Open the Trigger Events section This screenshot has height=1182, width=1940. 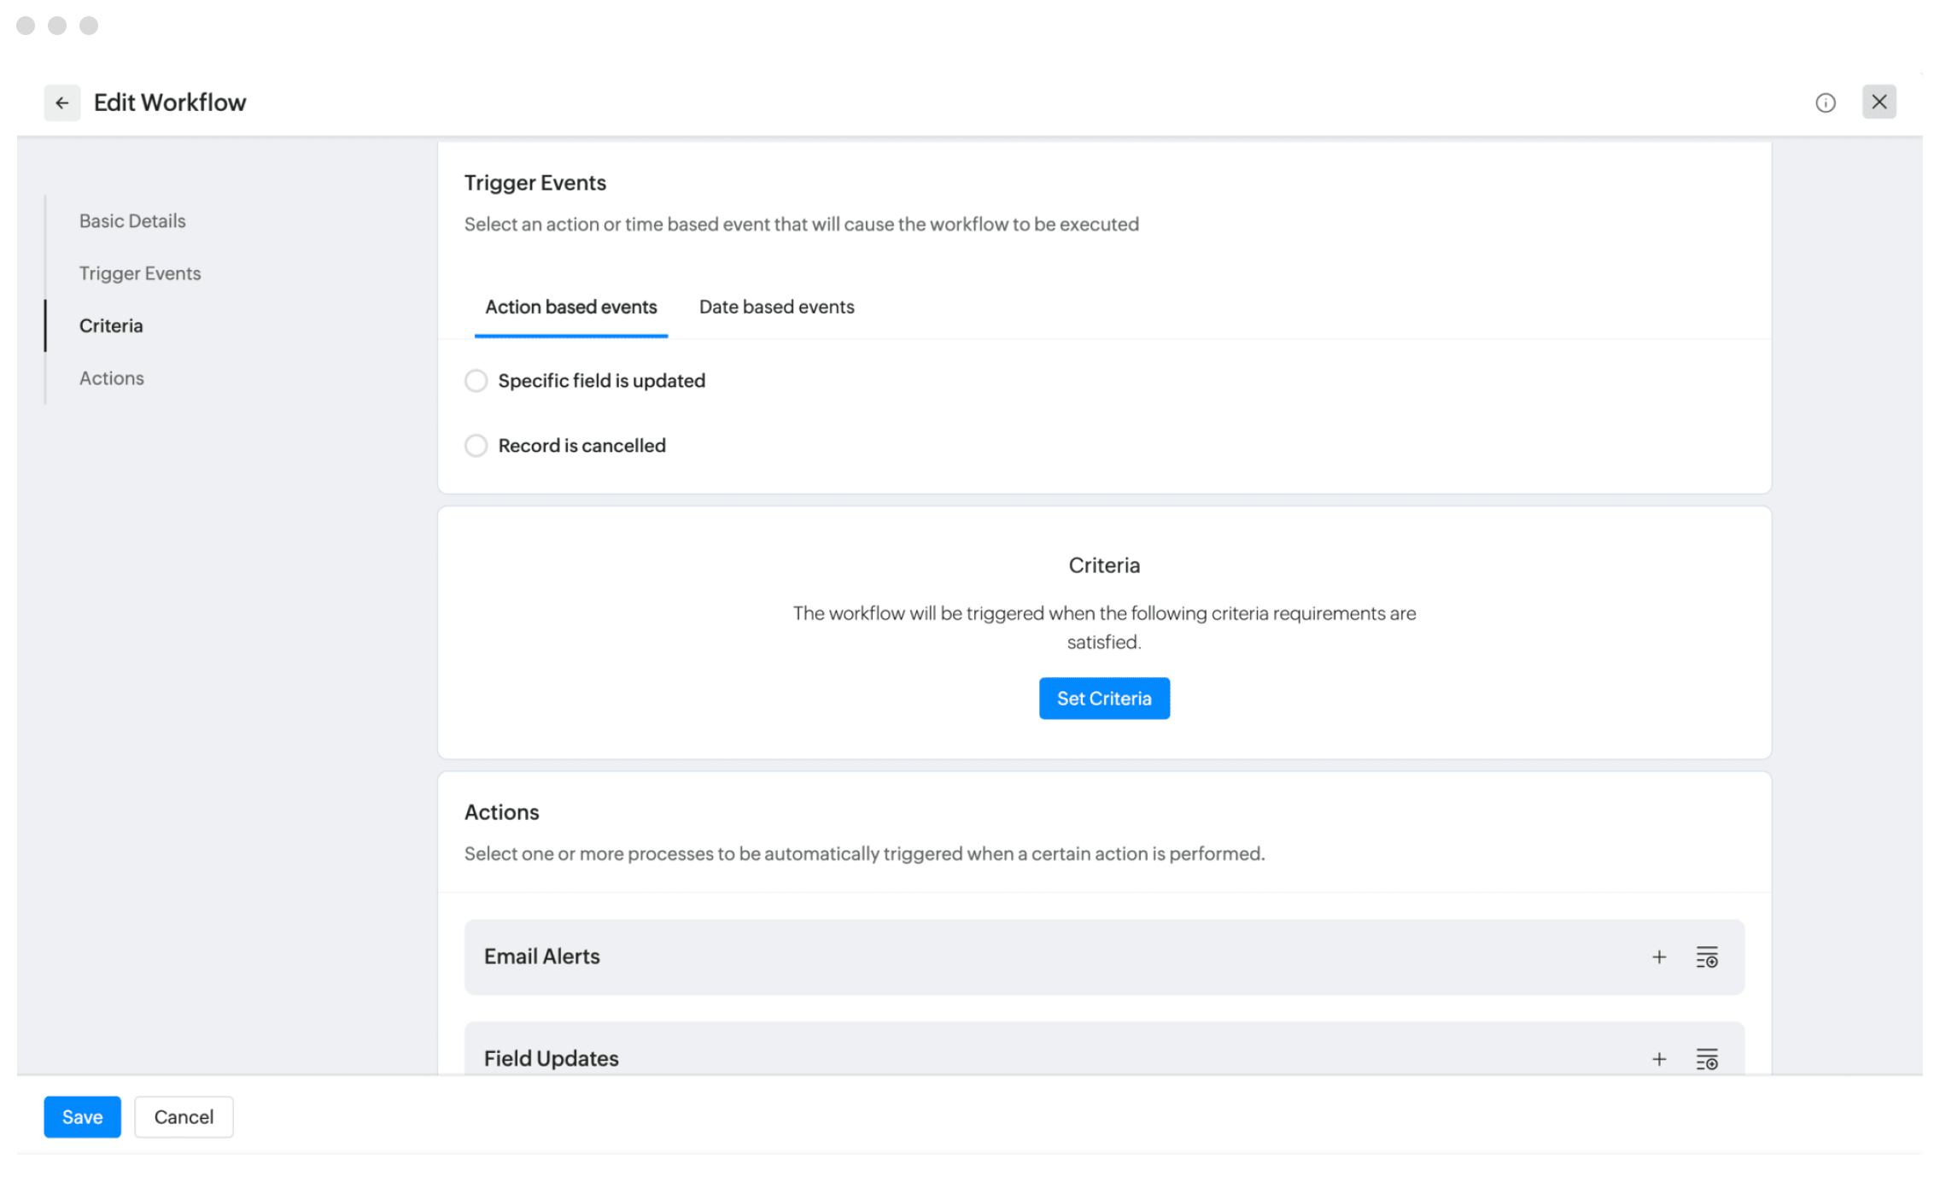(x=140, y=273)
